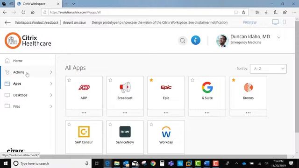Image resolution: width=299 pixels, height=168 pixels.
Task: Open Workspace Product Feedback link
Action: pyautogui.click(x=37, y=22)
